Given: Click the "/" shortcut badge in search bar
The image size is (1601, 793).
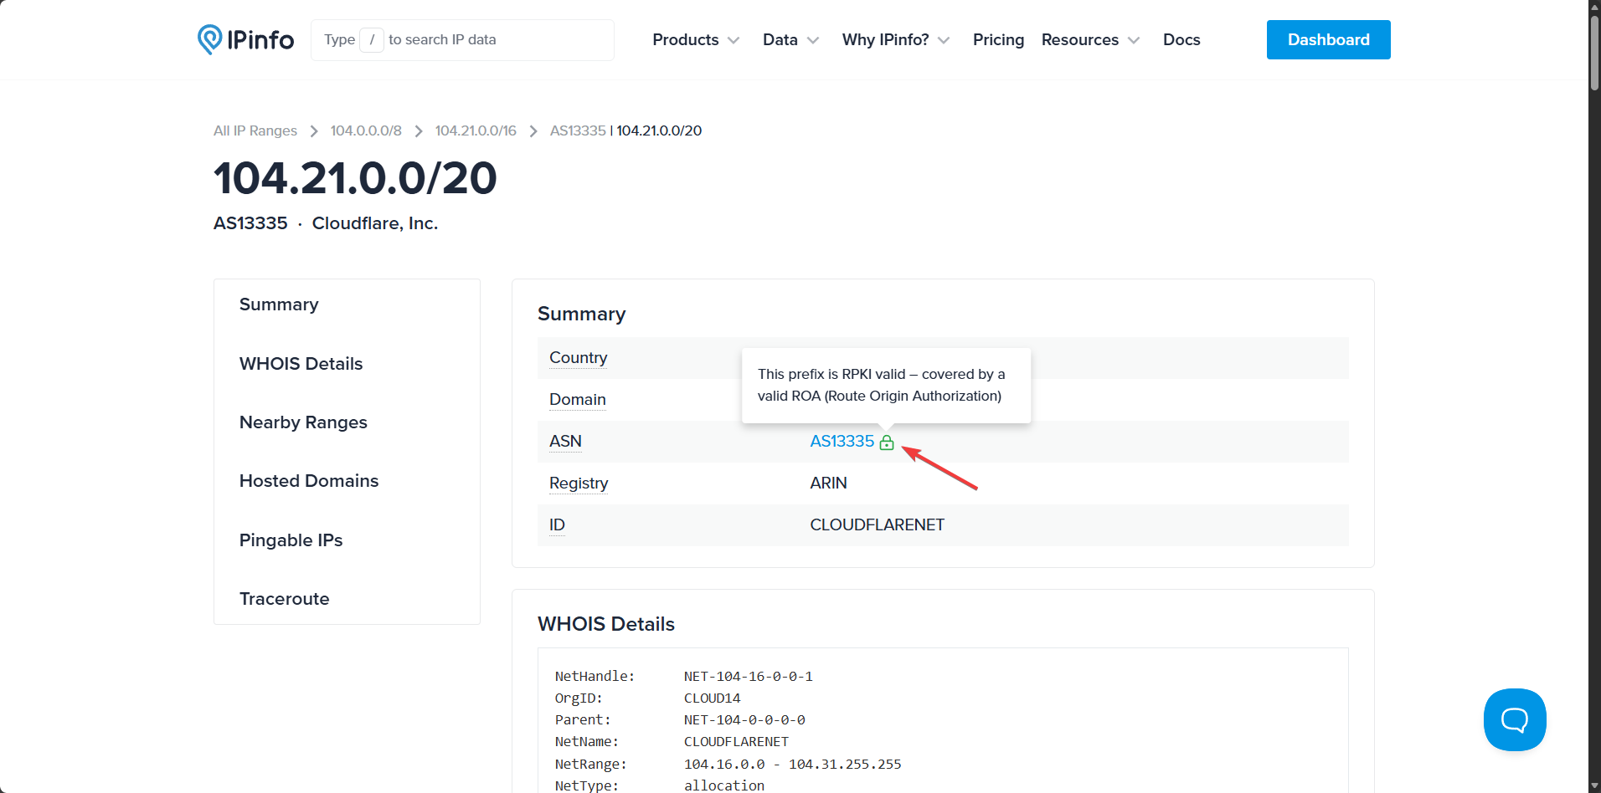Looking at the screenshot, I should (372, 39).
